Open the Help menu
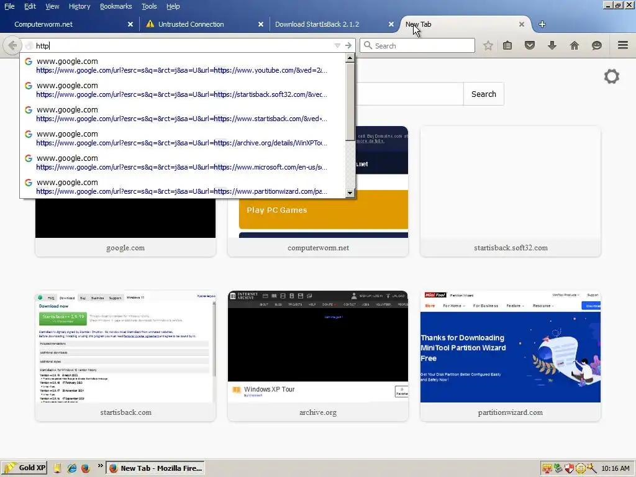The width and height of the screenshot is (636, 477). point(173,6)
